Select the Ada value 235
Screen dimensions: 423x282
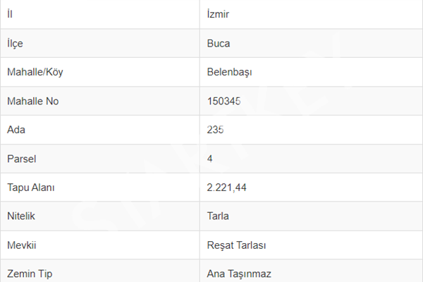pos(215,130)
